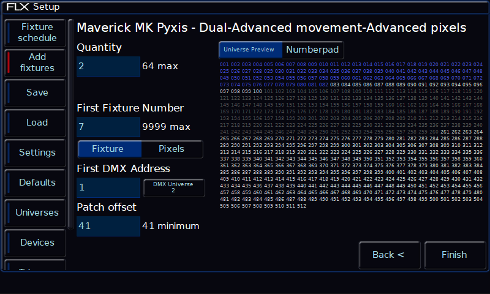The image size is (490, 294).
Task: Click the '64 max' quantity hint text
Action: pos(160,66)
